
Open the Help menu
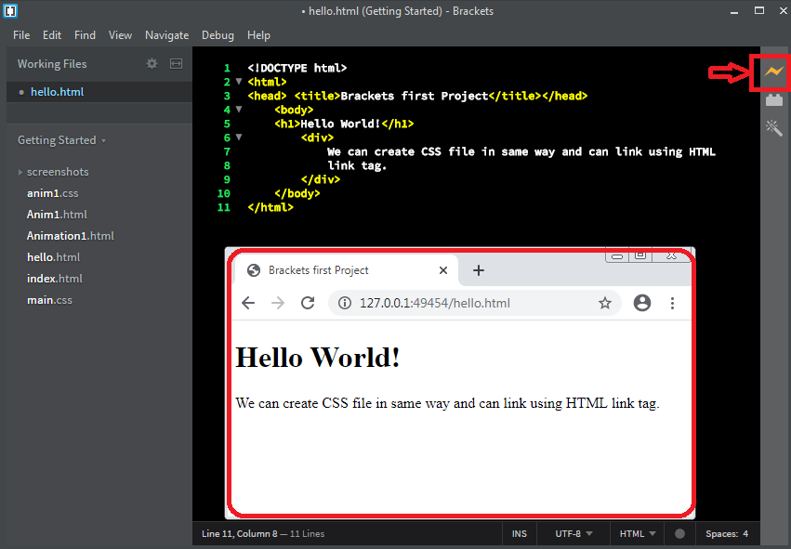[258, 35]
